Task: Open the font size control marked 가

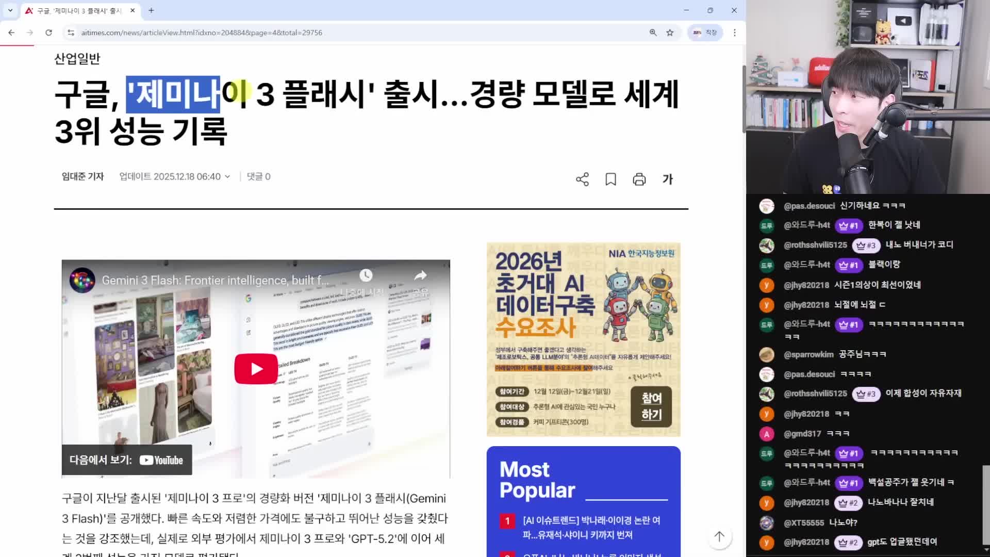Action: click(668, 179)
